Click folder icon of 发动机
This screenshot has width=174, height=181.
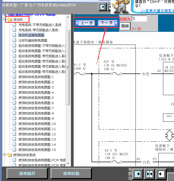[10, 20]
